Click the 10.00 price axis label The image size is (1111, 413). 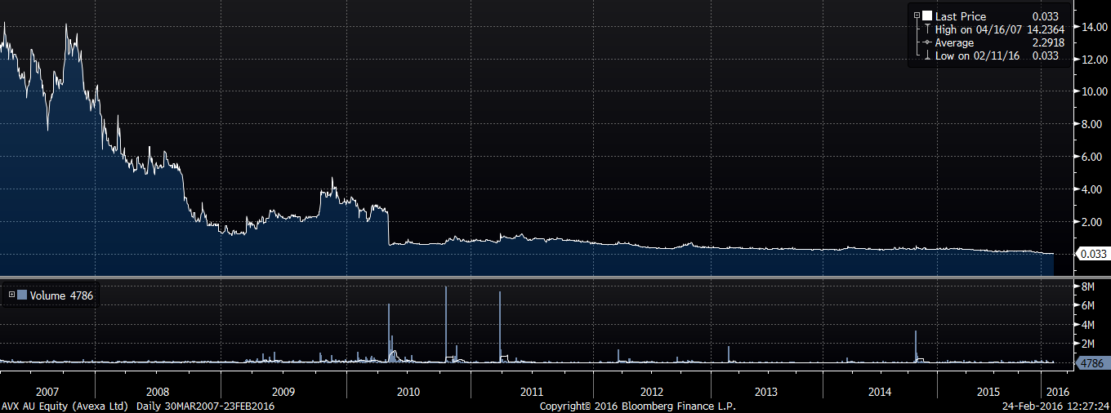pos(1093,91)
